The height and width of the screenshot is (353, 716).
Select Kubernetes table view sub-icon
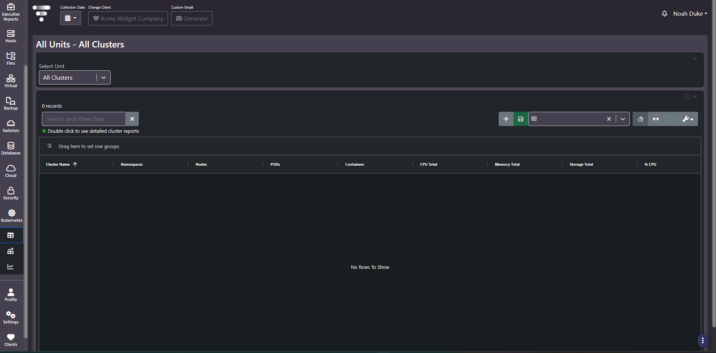(11, 235)
